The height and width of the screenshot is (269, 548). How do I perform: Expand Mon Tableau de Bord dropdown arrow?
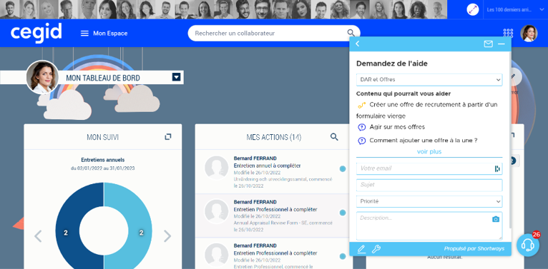pyautogui.click(x=177, y=77)
